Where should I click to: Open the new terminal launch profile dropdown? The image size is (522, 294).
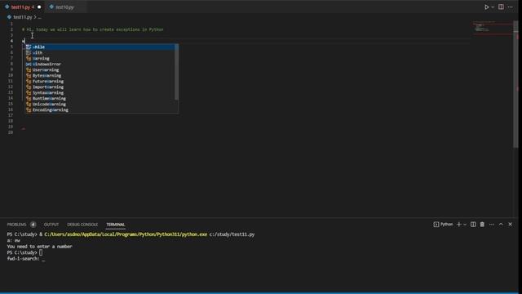[465, 225]
